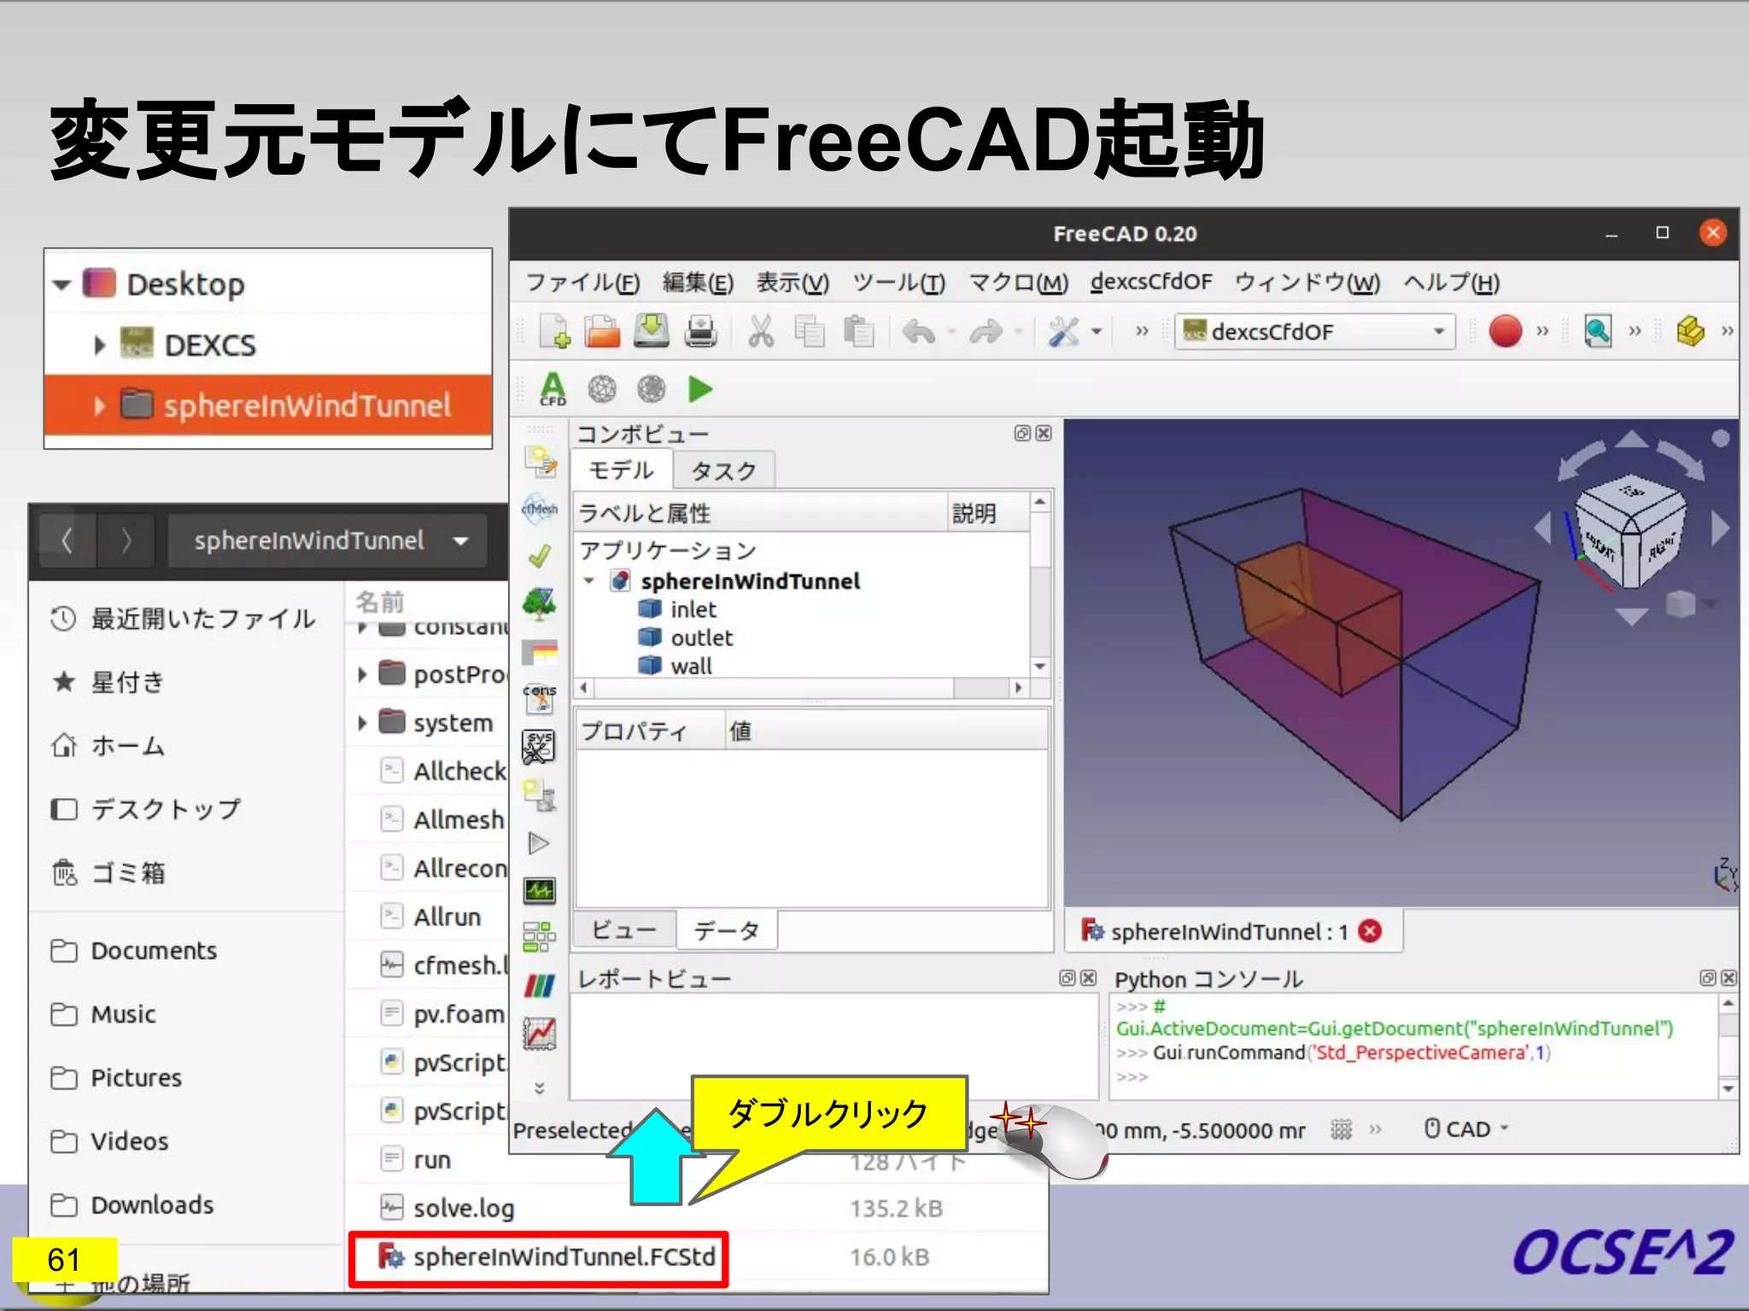Open ホーム in file manager sidebar

click(108, 745)
